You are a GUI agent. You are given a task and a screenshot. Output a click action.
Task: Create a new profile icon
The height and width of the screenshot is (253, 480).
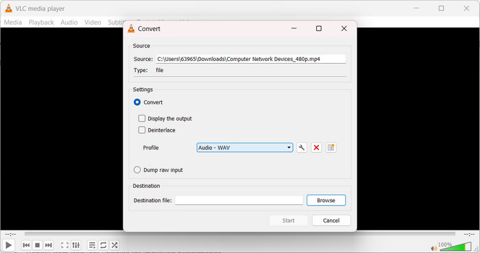point(331,148)
